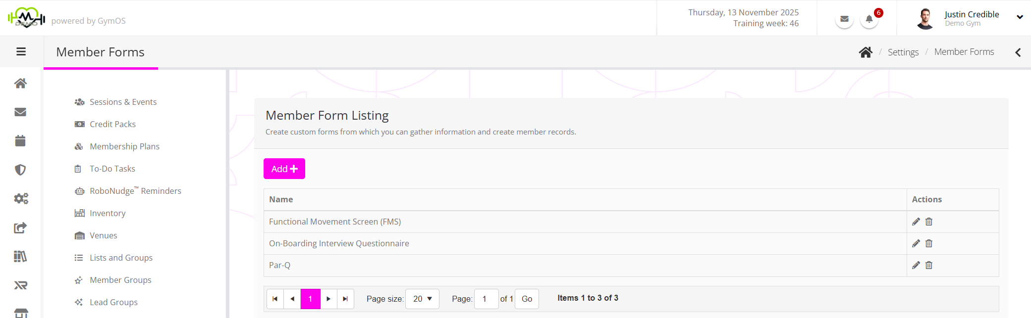Image resolution: width=1031 pixels, height=318 pixels.
Task: Open the messages envelope in the header
Action: pos(844,19)
